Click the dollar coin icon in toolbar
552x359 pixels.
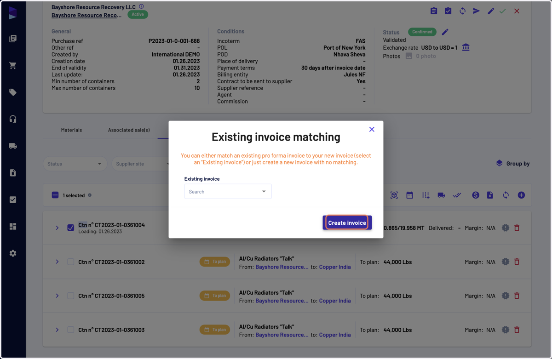476,195
